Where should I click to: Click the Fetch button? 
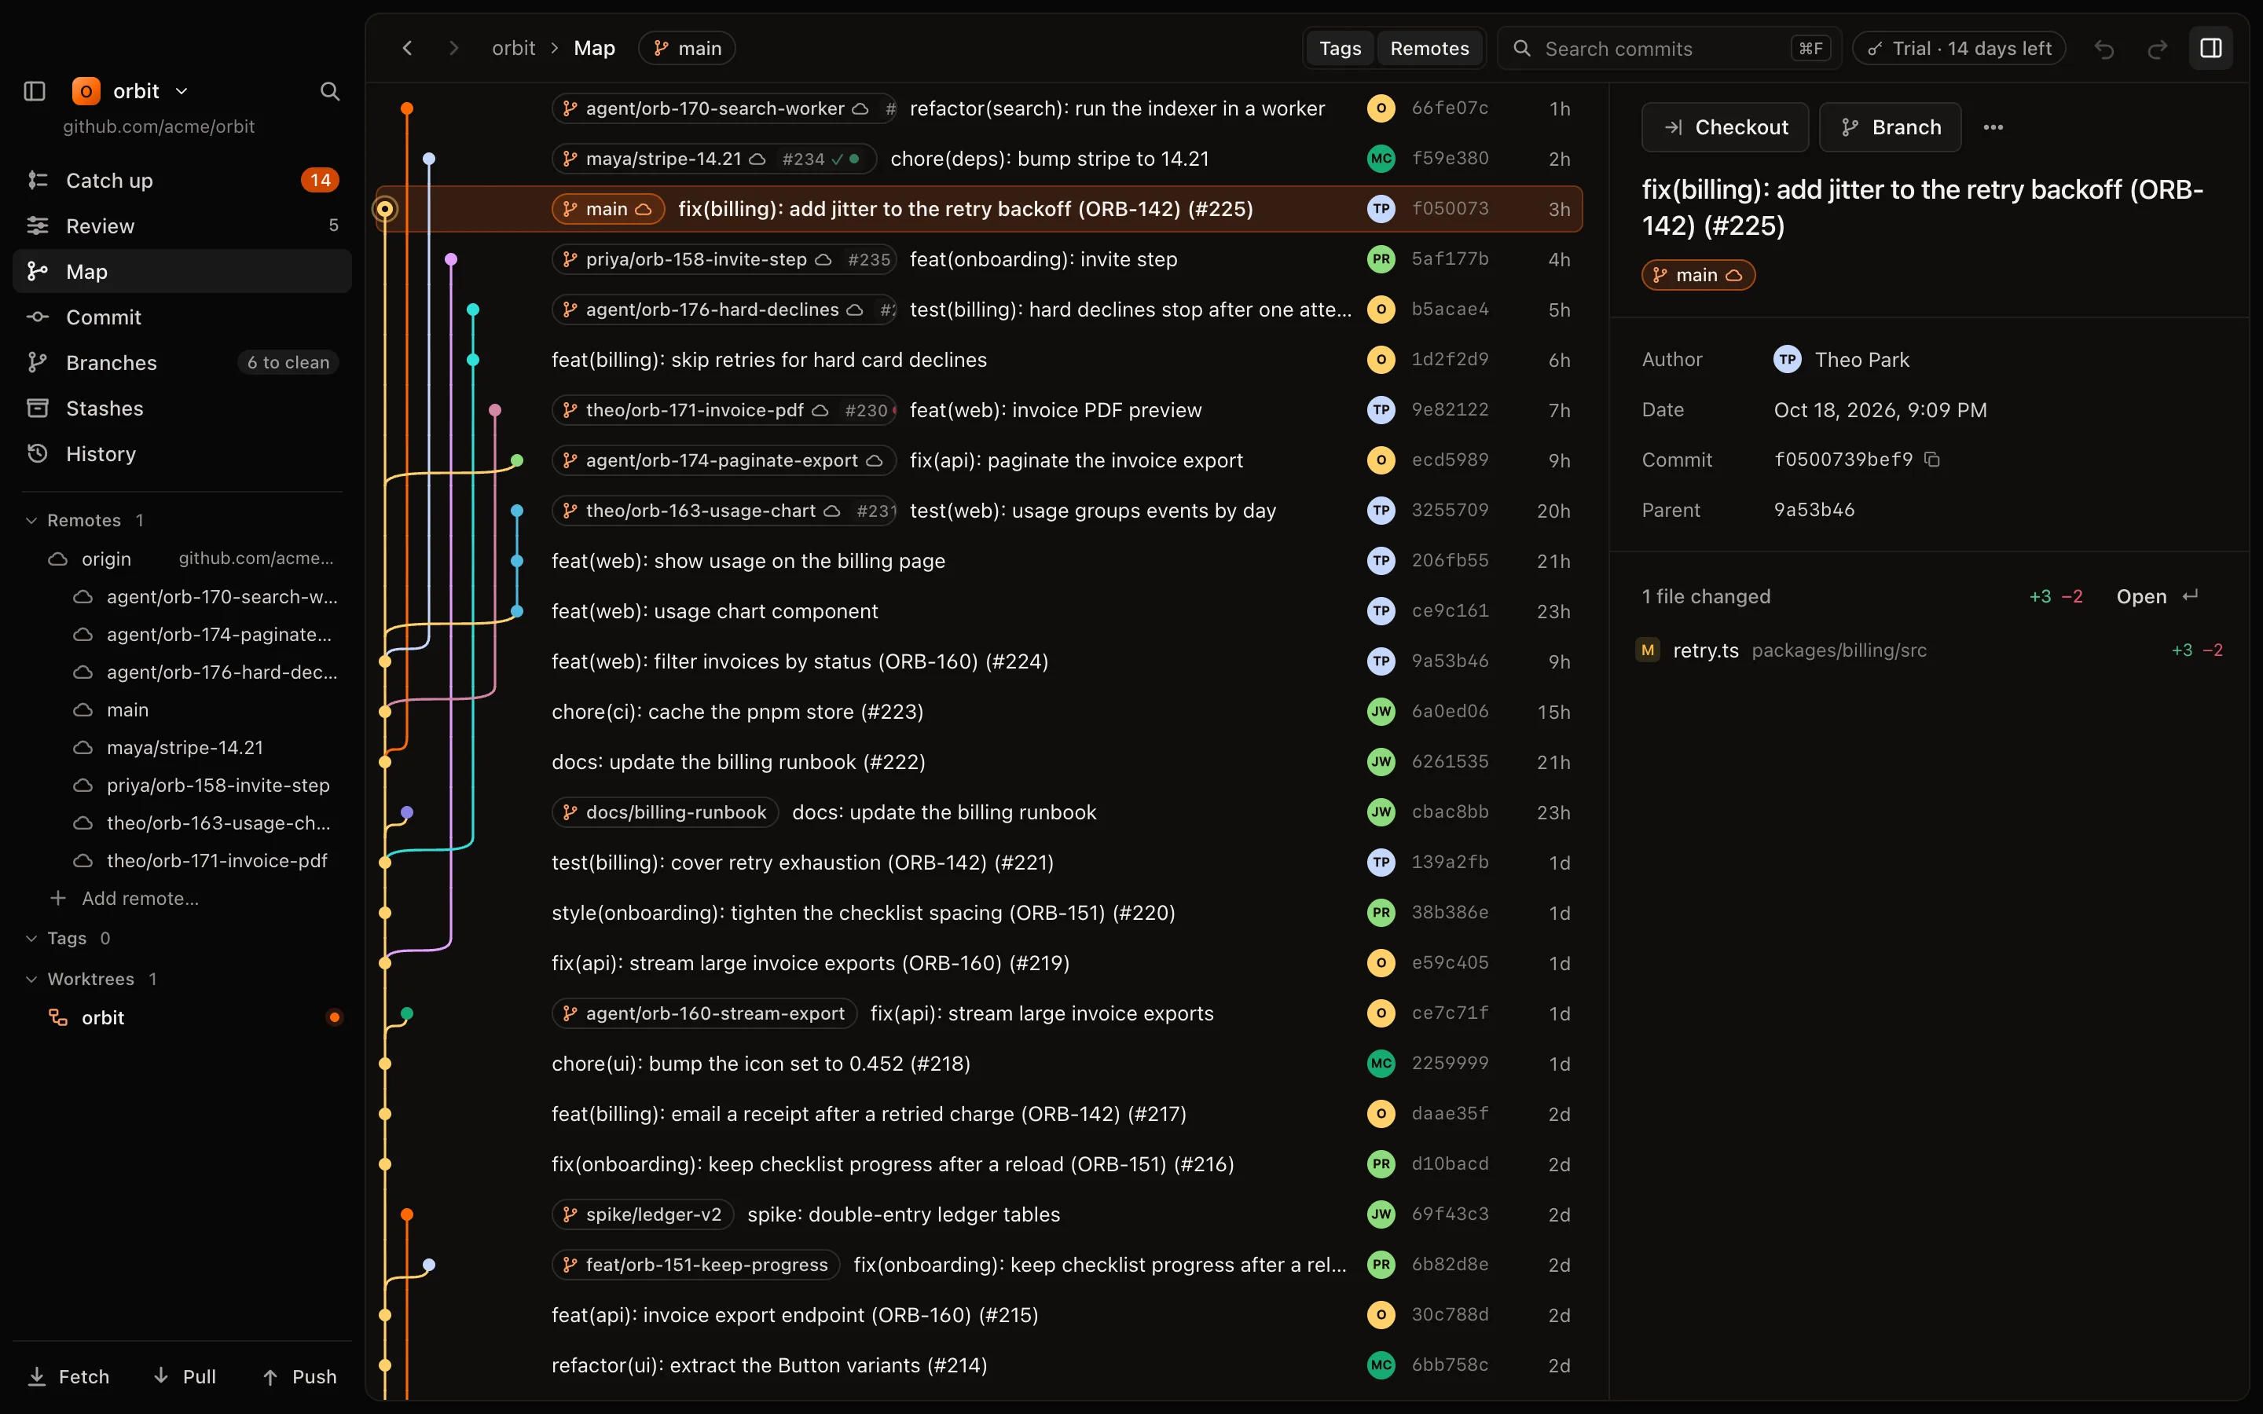pyautogui.click(x=69, y=1376)
